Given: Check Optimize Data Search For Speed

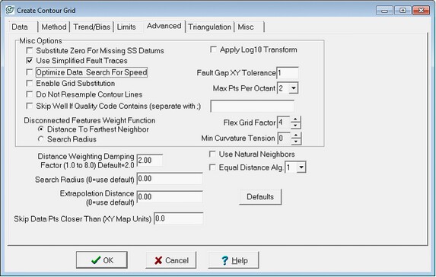Looking at the screenshot, I should click(x=29, y=72).
